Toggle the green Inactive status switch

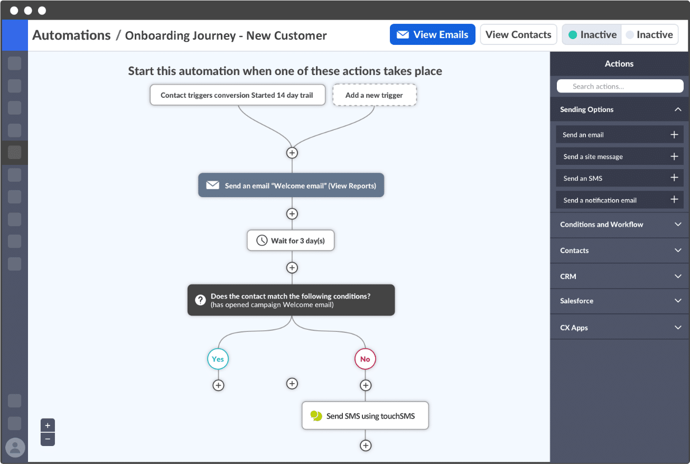(592, 35)
